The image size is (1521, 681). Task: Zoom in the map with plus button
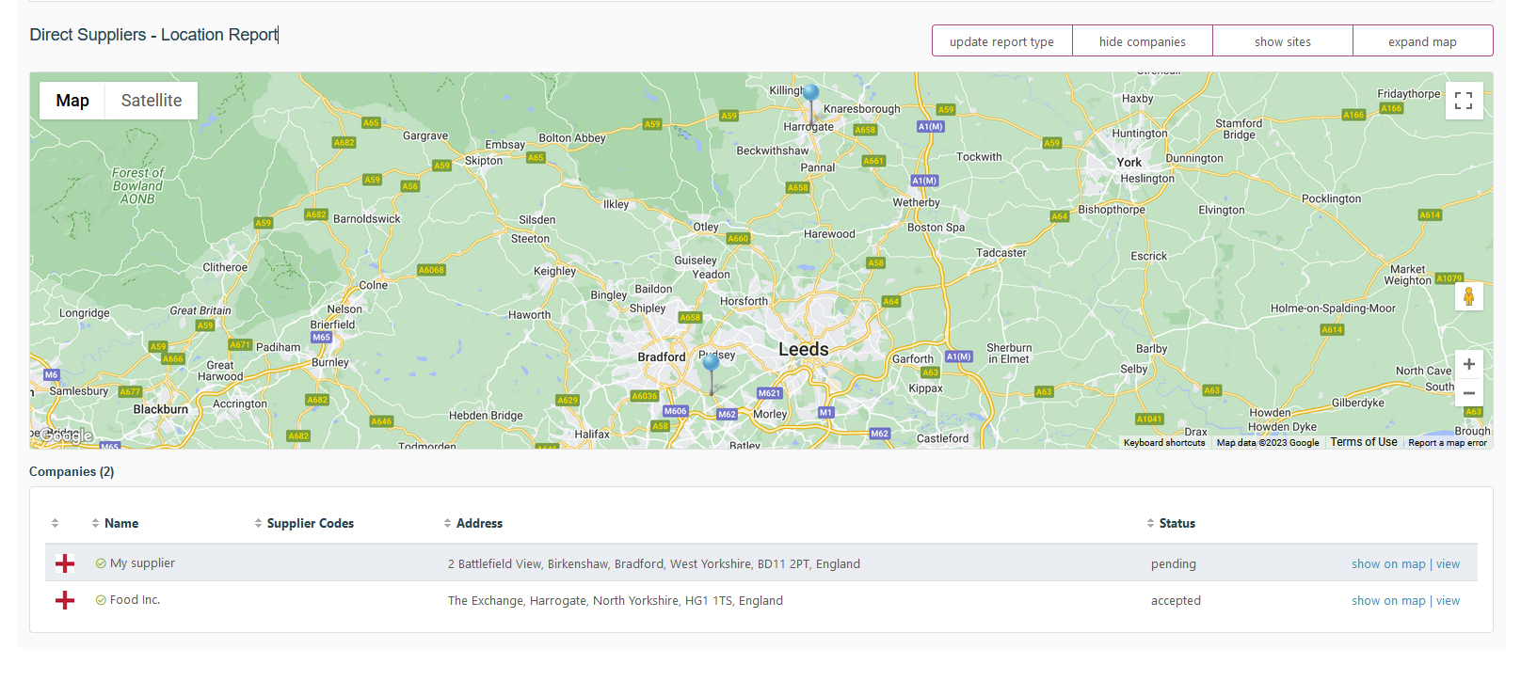pyautogui.click(x=1468, y=364)
